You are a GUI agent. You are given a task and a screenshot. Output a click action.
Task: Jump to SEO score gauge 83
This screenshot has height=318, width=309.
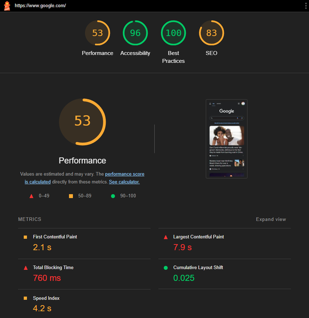pos(211,33)
